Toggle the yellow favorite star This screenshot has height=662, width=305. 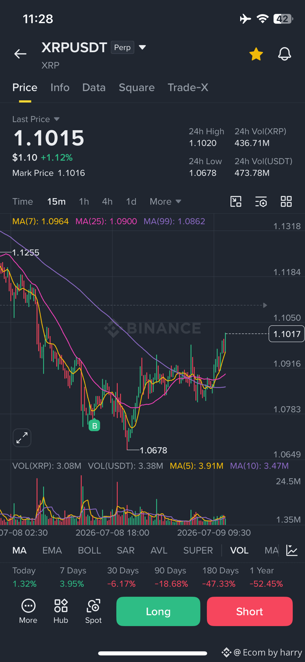[x=256, y=54]
